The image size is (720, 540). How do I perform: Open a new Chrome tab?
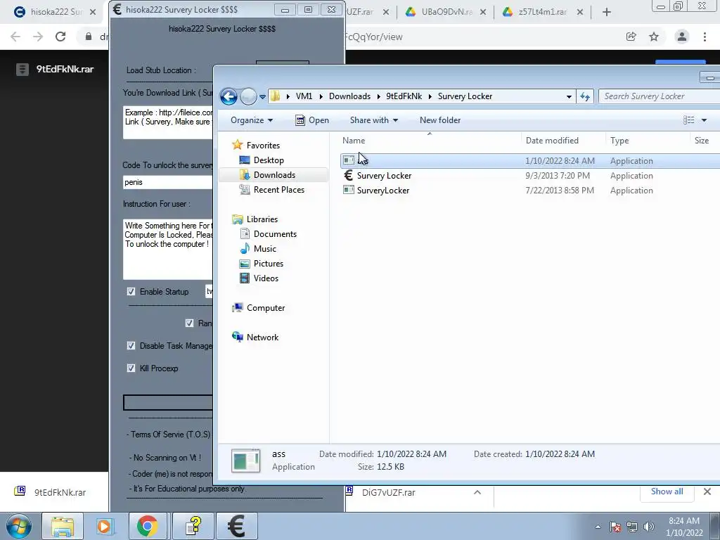(607, 13)
